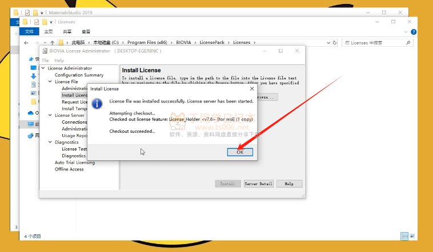Click the Documents icon in sidebar
Image resolution: width=433 pixels, height=252 pixels.
(33, 84)
